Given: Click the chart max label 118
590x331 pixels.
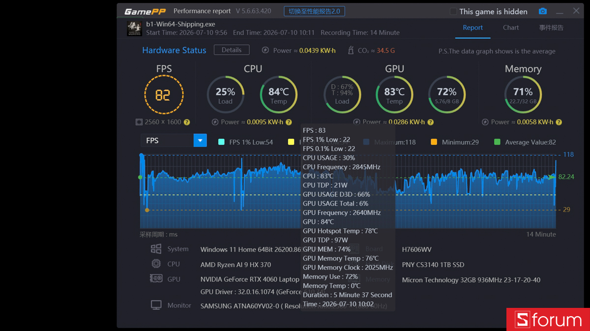Looking at the screenshot, I should point(568,154).
